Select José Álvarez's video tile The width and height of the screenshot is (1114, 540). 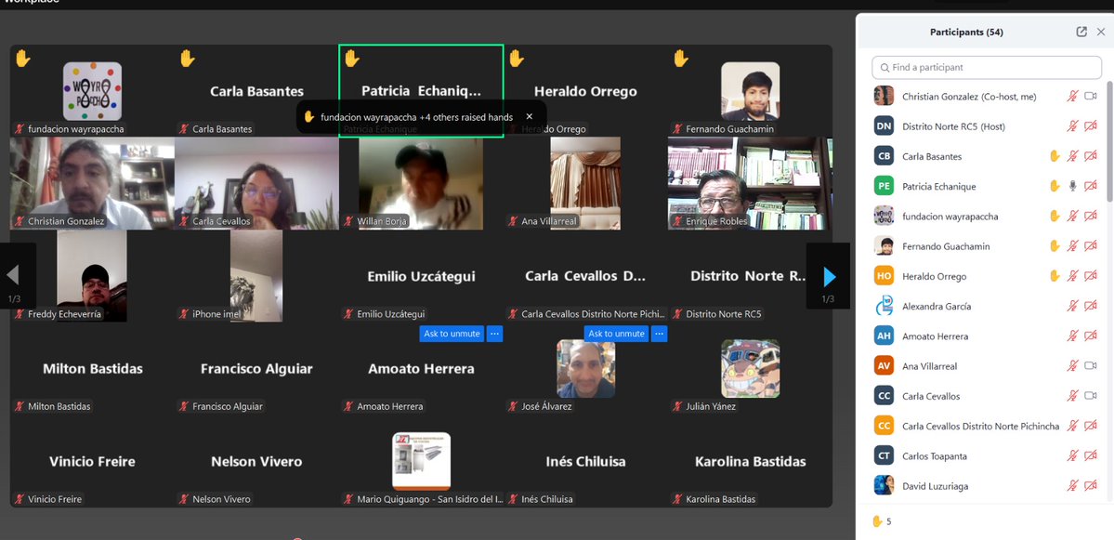(x=585, y=369)
